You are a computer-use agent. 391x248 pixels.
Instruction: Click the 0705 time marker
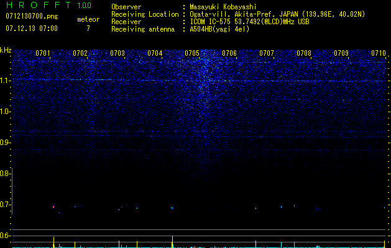coord(192,53)
